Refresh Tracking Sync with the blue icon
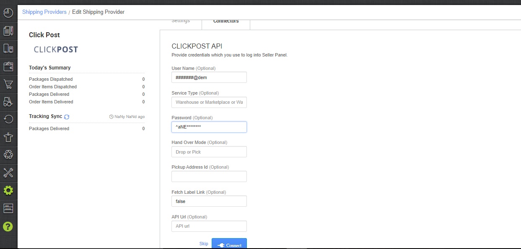 click(x=67, y=117)
